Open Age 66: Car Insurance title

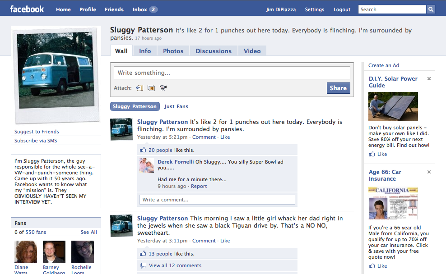coord(385,175)
